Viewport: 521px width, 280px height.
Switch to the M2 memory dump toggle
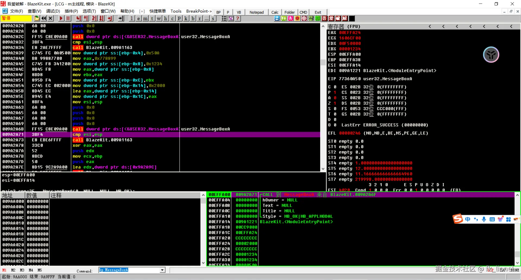(x=13, y=270)
